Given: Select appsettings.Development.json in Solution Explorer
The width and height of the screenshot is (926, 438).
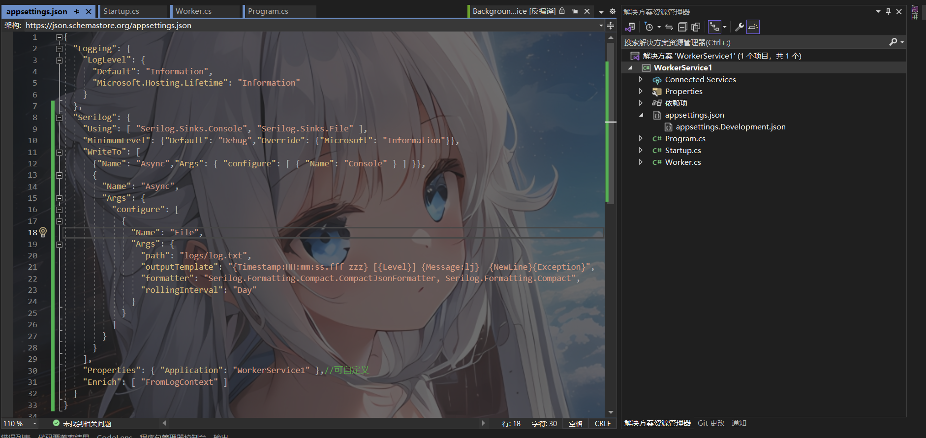Looking at the screenshot, I should tap(730, 127).
